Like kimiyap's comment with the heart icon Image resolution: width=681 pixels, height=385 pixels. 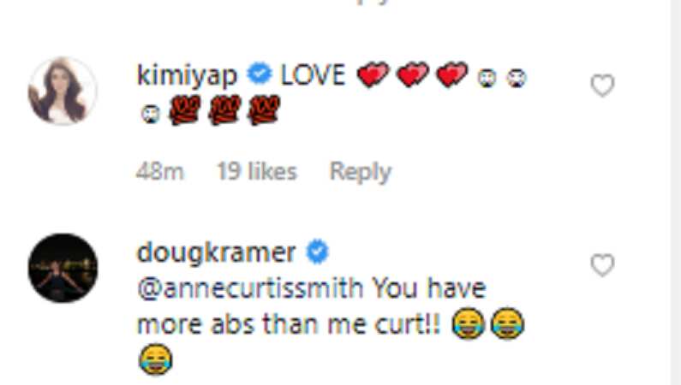[x=602, y=85]
